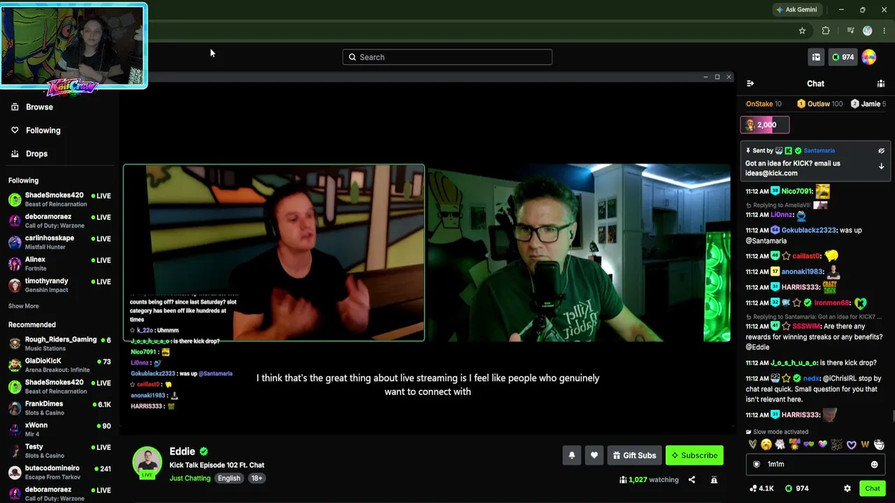
Task: Open ShadeSmokes420 channel under Following
Action: 59,200
